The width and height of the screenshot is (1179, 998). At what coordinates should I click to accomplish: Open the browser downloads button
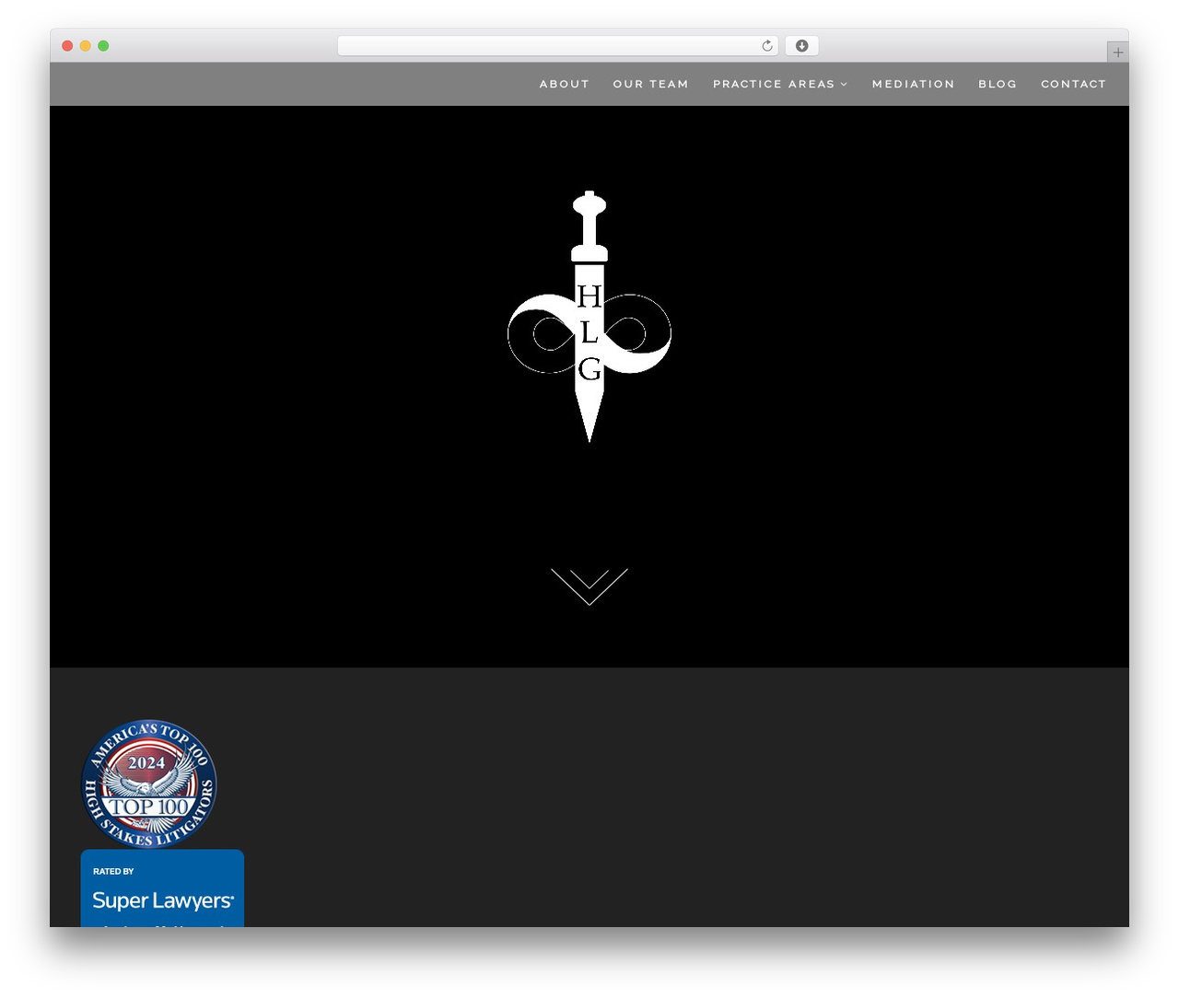pos(802,46)
